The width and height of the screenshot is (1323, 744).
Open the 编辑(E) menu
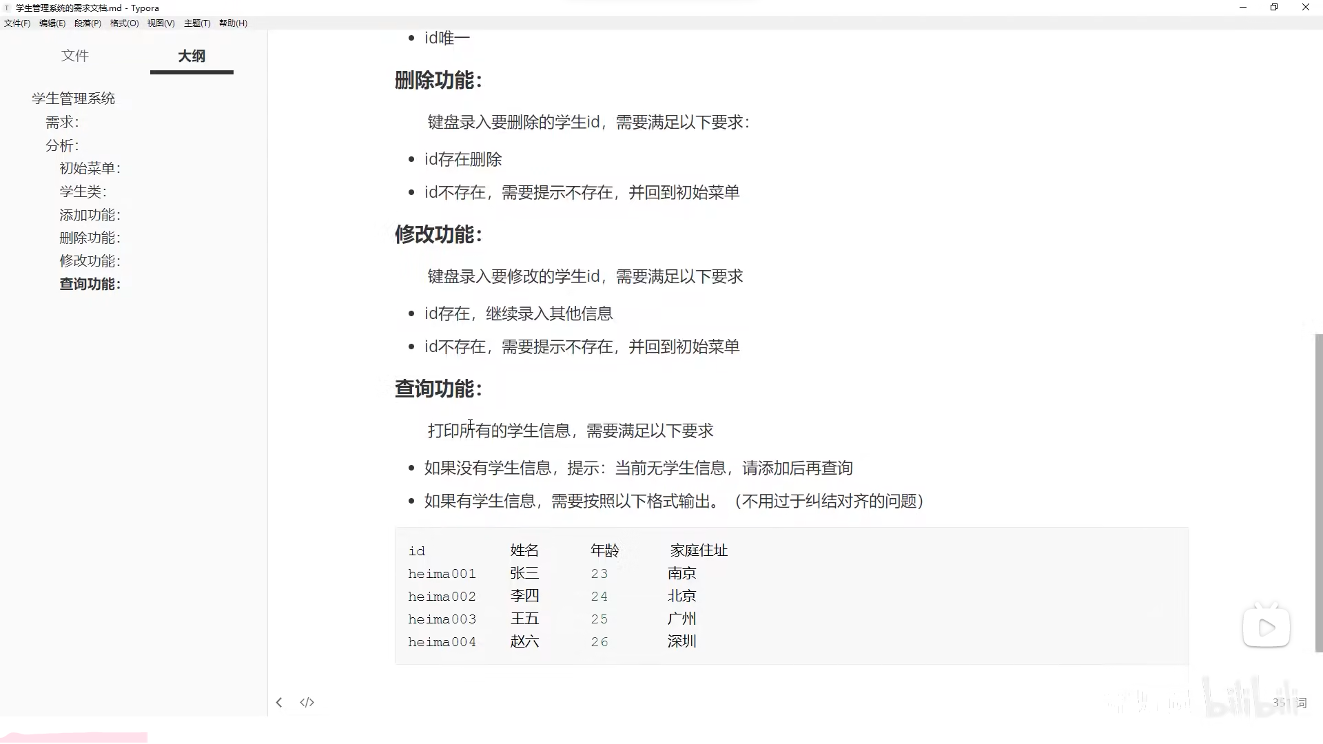52,23
